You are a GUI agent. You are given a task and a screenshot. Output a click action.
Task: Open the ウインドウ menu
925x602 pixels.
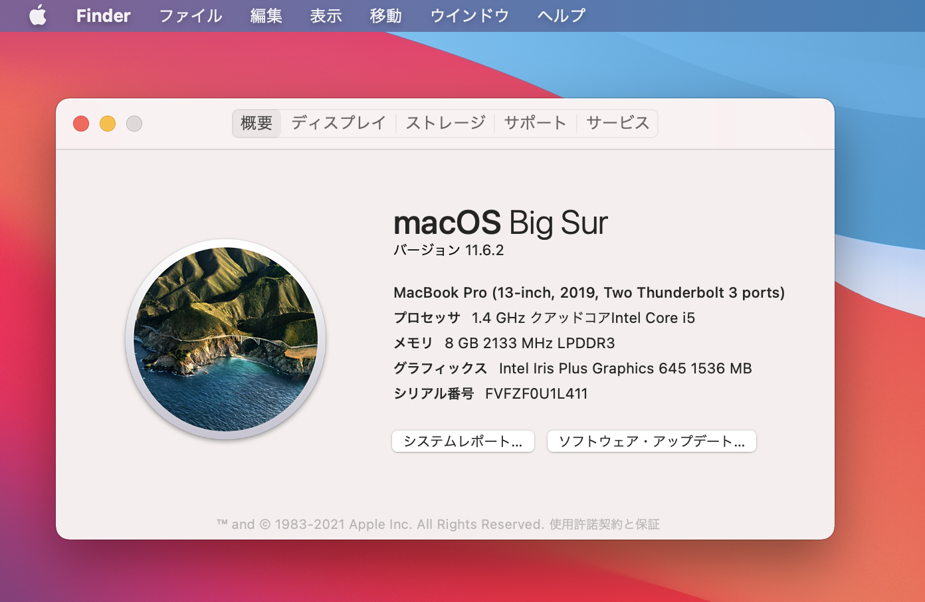pyautogui.click(x=469, y=15)
